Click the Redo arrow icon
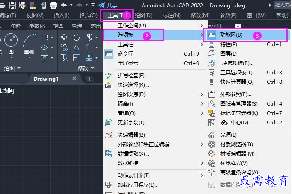 tap(79, 5)
